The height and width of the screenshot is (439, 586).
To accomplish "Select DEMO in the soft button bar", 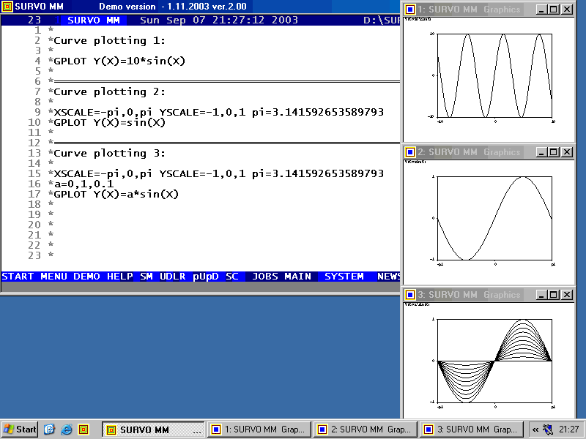I will click(x=86, y=277).
